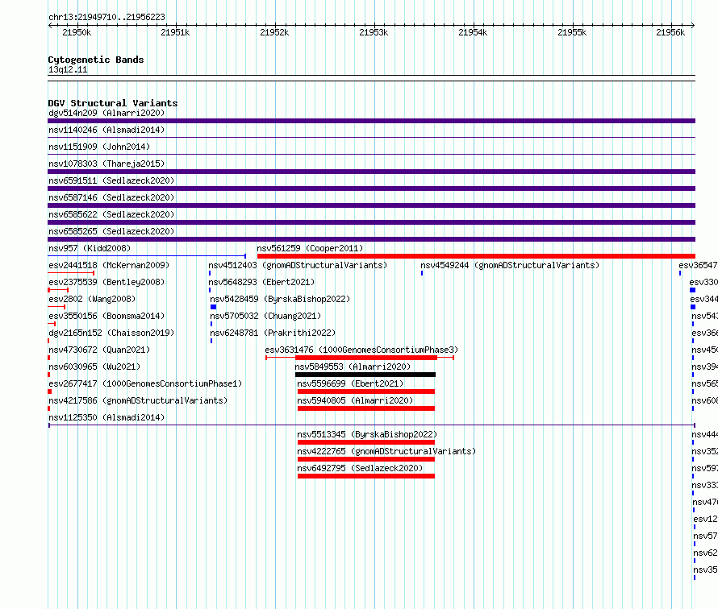
Task: Select the nsv5596699 (Ebert2021) label
Action: coord(350,383)
